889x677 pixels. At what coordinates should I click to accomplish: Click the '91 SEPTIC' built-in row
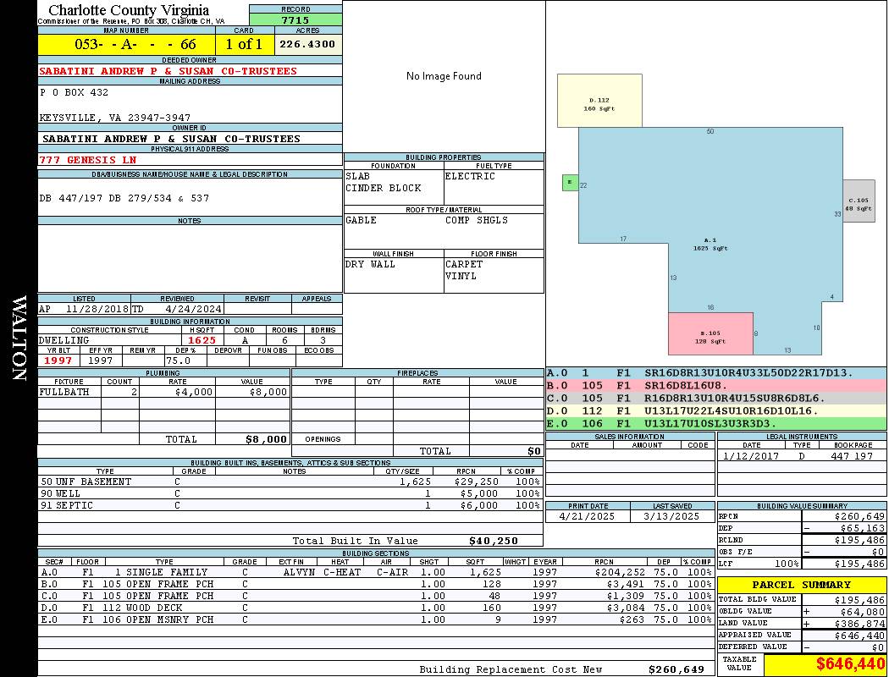pos(290,506)
